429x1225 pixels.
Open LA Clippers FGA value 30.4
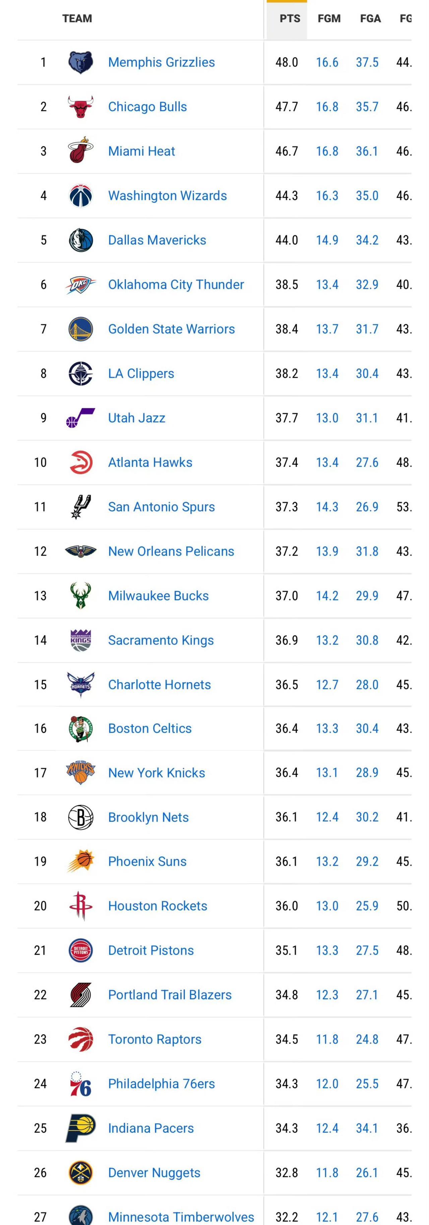click(367, 374)
